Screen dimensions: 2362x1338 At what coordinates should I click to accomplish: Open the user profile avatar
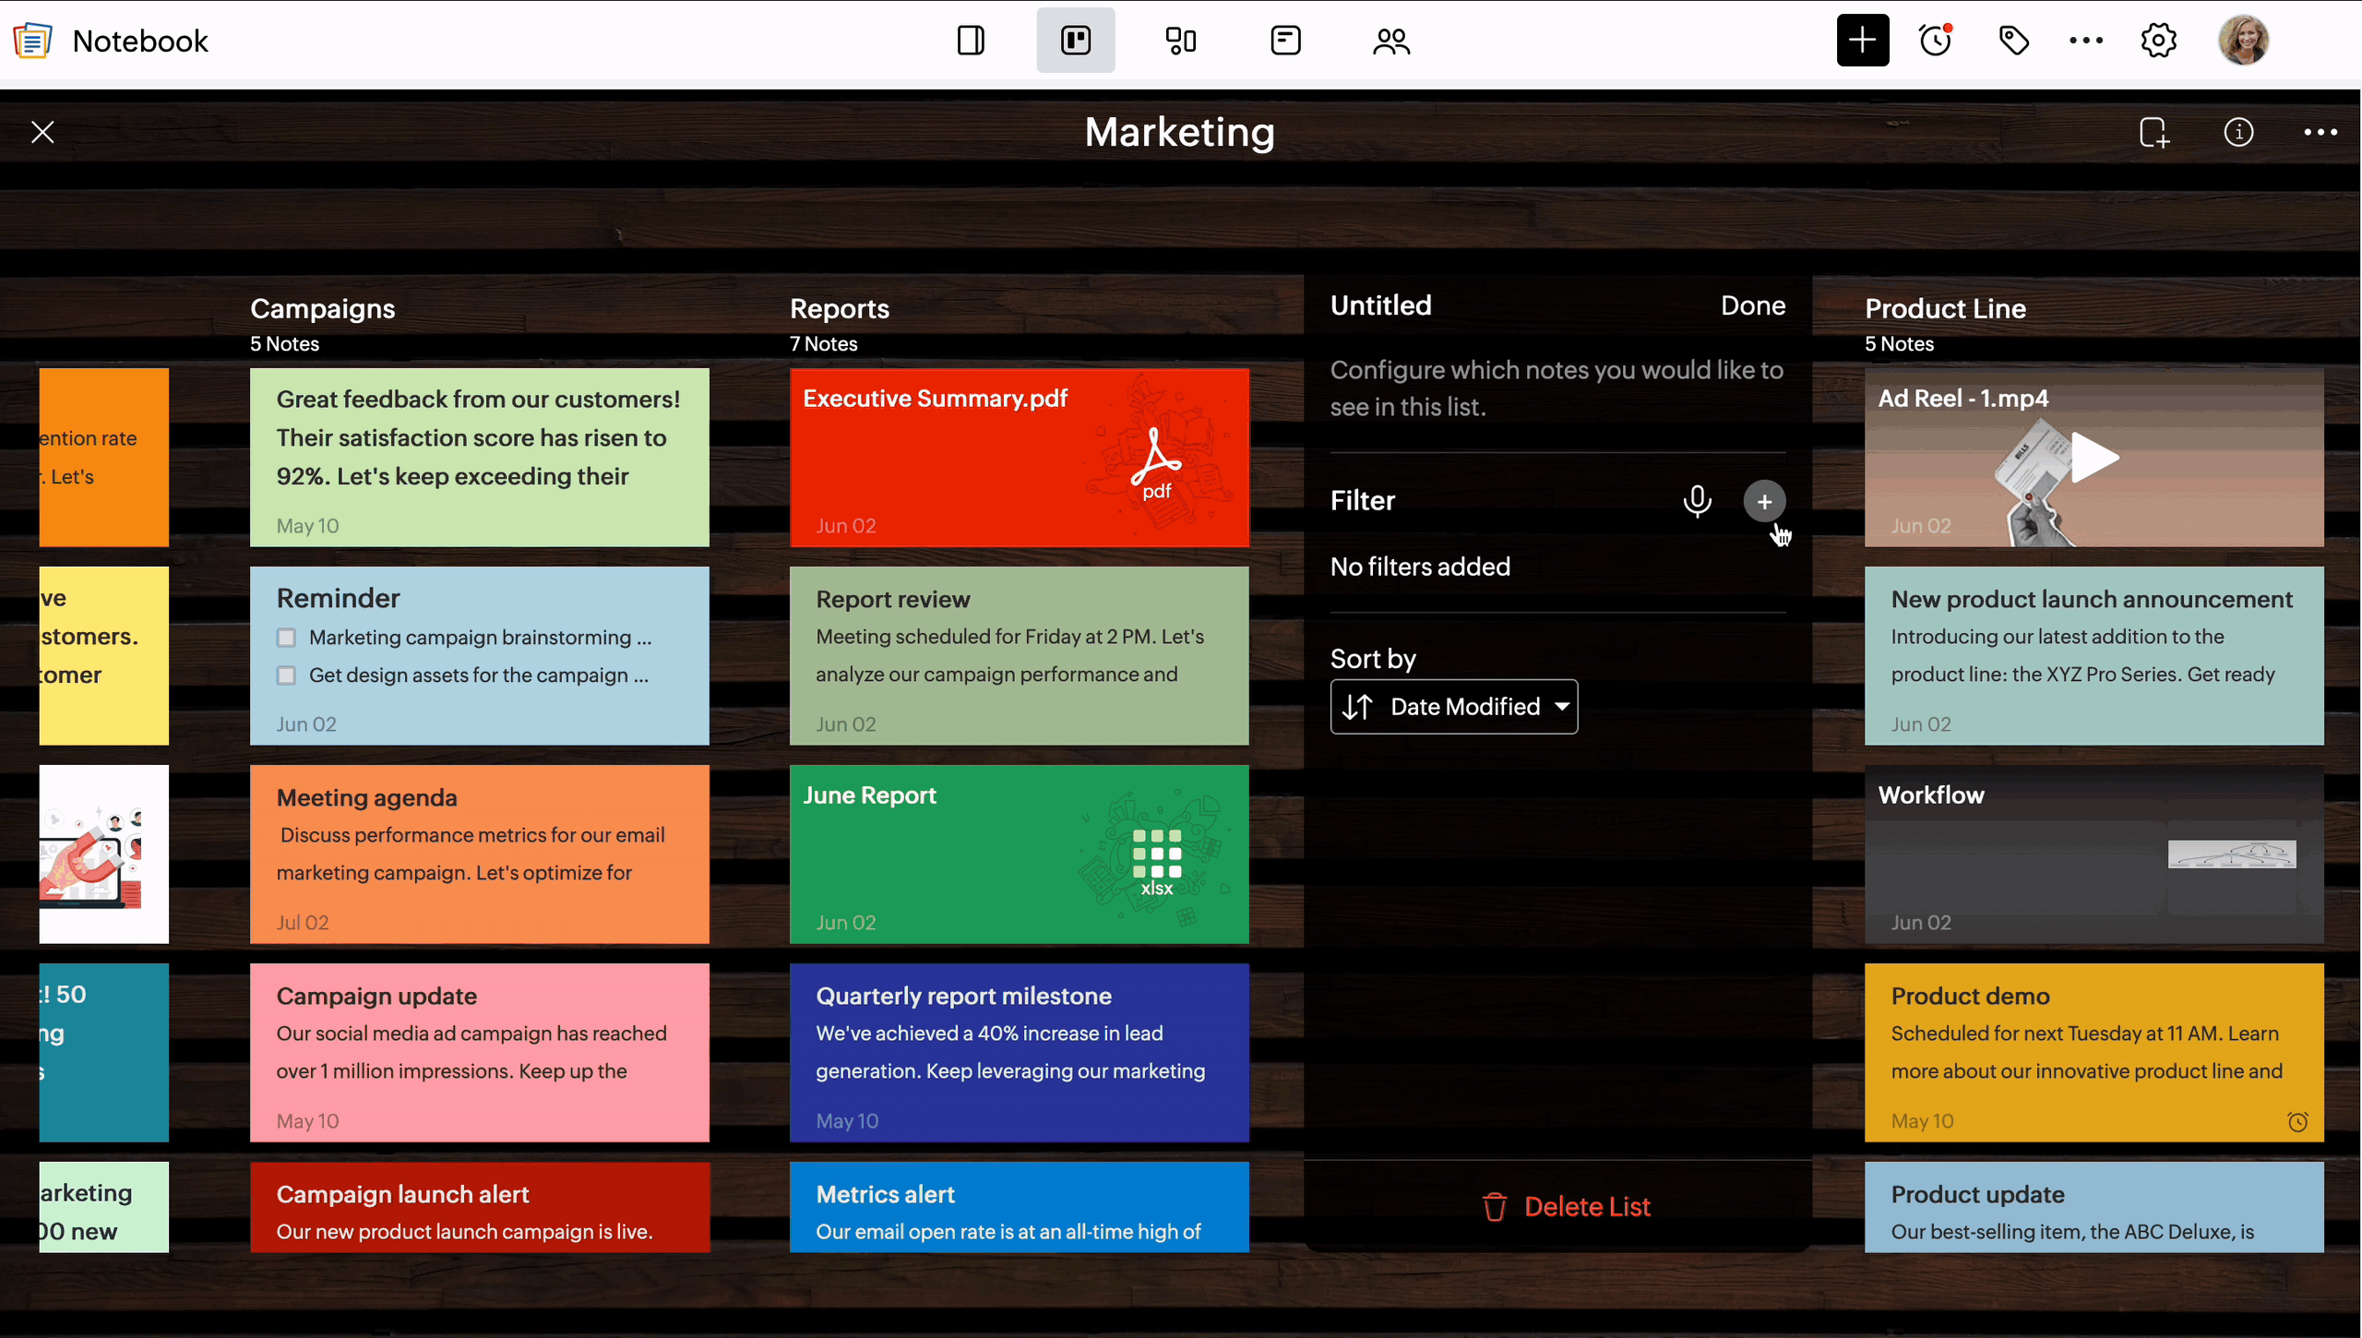pyautogui.click(x=2243, y=41)
